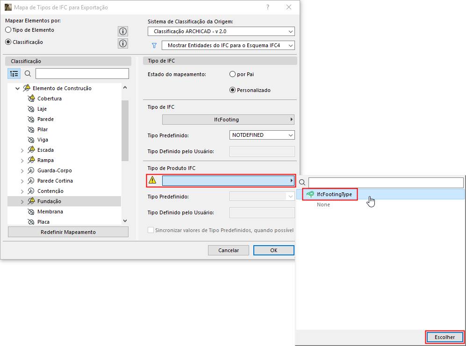This screenshot has width=466, height=346.
Task: Close the Mapa de Tipos dialog
Action: (288, 7)
